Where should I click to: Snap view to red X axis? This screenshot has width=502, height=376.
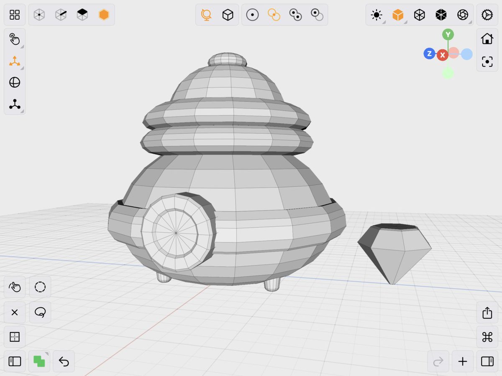[442, 55]
